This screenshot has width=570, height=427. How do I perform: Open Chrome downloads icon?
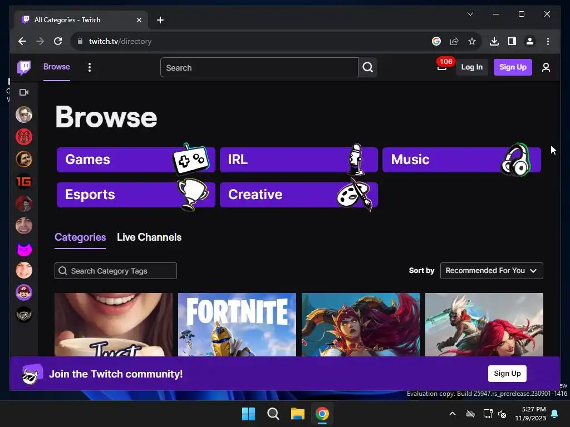click(x=494, y=41)
